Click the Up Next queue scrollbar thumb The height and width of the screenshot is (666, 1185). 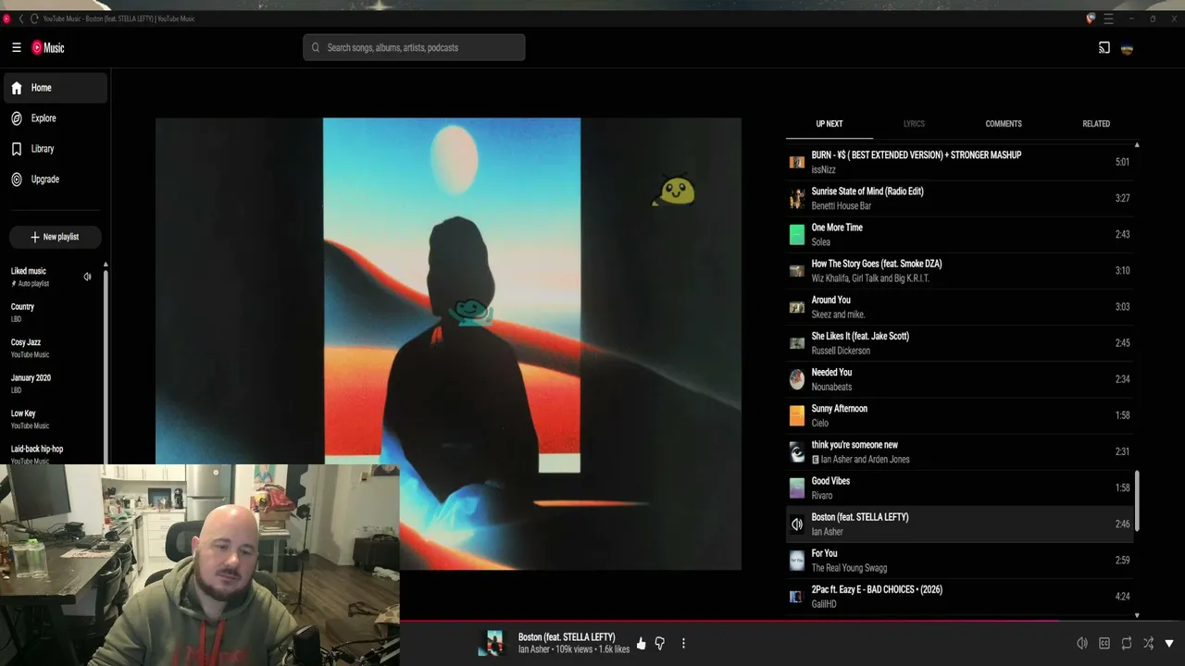(x=1137, y=500)
